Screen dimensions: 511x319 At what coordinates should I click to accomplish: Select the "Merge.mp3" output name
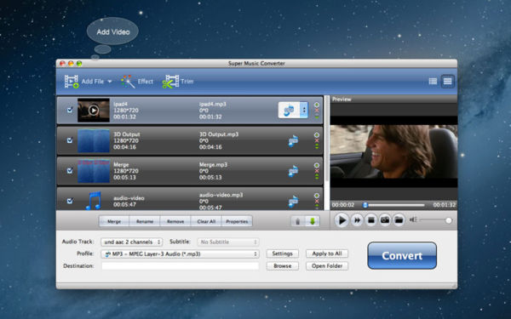pos(213,164)
